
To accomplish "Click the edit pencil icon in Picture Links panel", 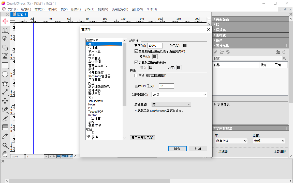I will click(215, 52).
